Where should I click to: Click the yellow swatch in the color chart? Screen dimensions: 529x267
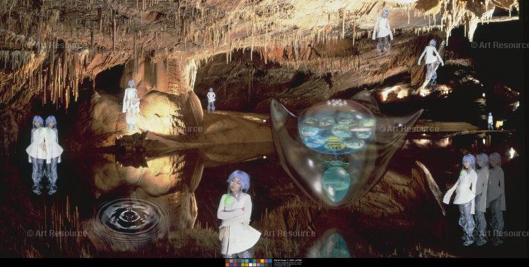tap(262, 261)
